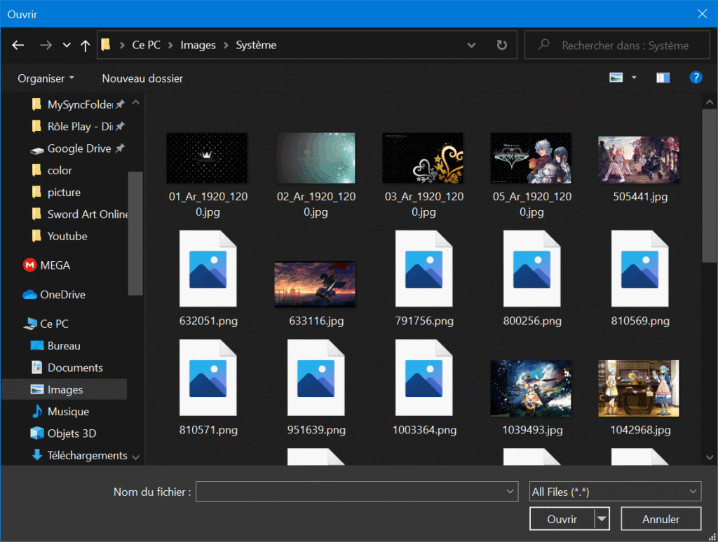Click Ce PC in address breadcrumb

coord(146,45)
